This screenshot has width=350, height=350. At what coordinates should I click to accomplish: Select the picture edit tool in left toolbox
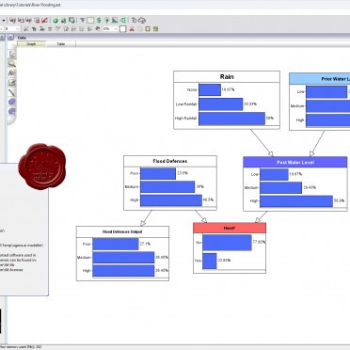pyautogui.click(x=12, y=83)
